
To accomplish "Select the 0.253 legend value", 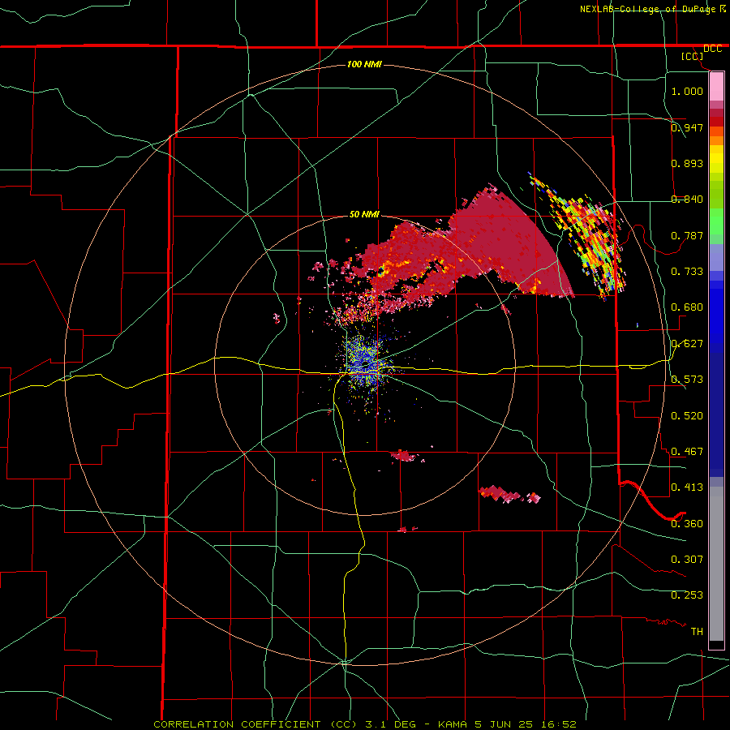I will pyautogui.click(x=687, y=595).
